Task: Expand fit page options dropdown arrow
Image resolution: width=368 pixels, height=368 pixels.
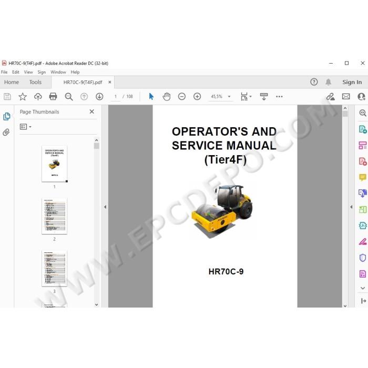Action: pyautogui.click(x=250, y=96)
